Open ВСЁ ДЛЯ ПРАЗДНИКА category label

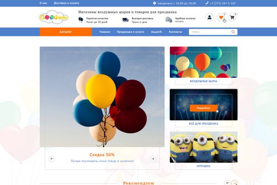(x=204, y=123)
